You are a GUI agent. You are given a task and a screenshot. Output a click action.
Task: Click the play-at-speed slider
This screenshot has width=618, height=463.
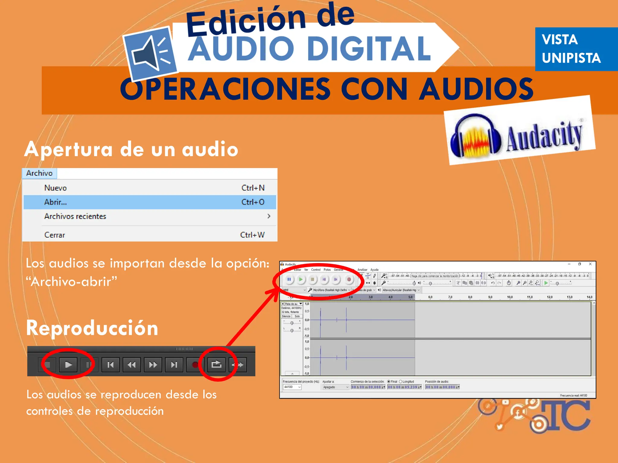561,283
